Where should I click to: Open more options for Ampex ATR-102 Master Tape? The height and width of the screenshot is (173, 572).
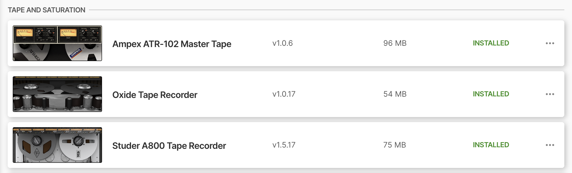(x=550, y=43)
